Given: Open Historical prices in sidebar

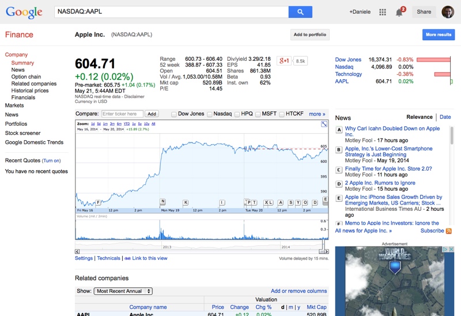Looking at the screenshot, I should point(30,91).
